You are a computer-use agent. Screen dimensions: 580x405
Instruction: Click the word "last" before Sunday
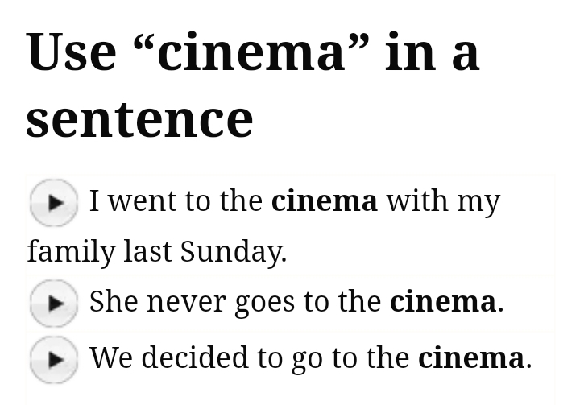tap(147, 252)
